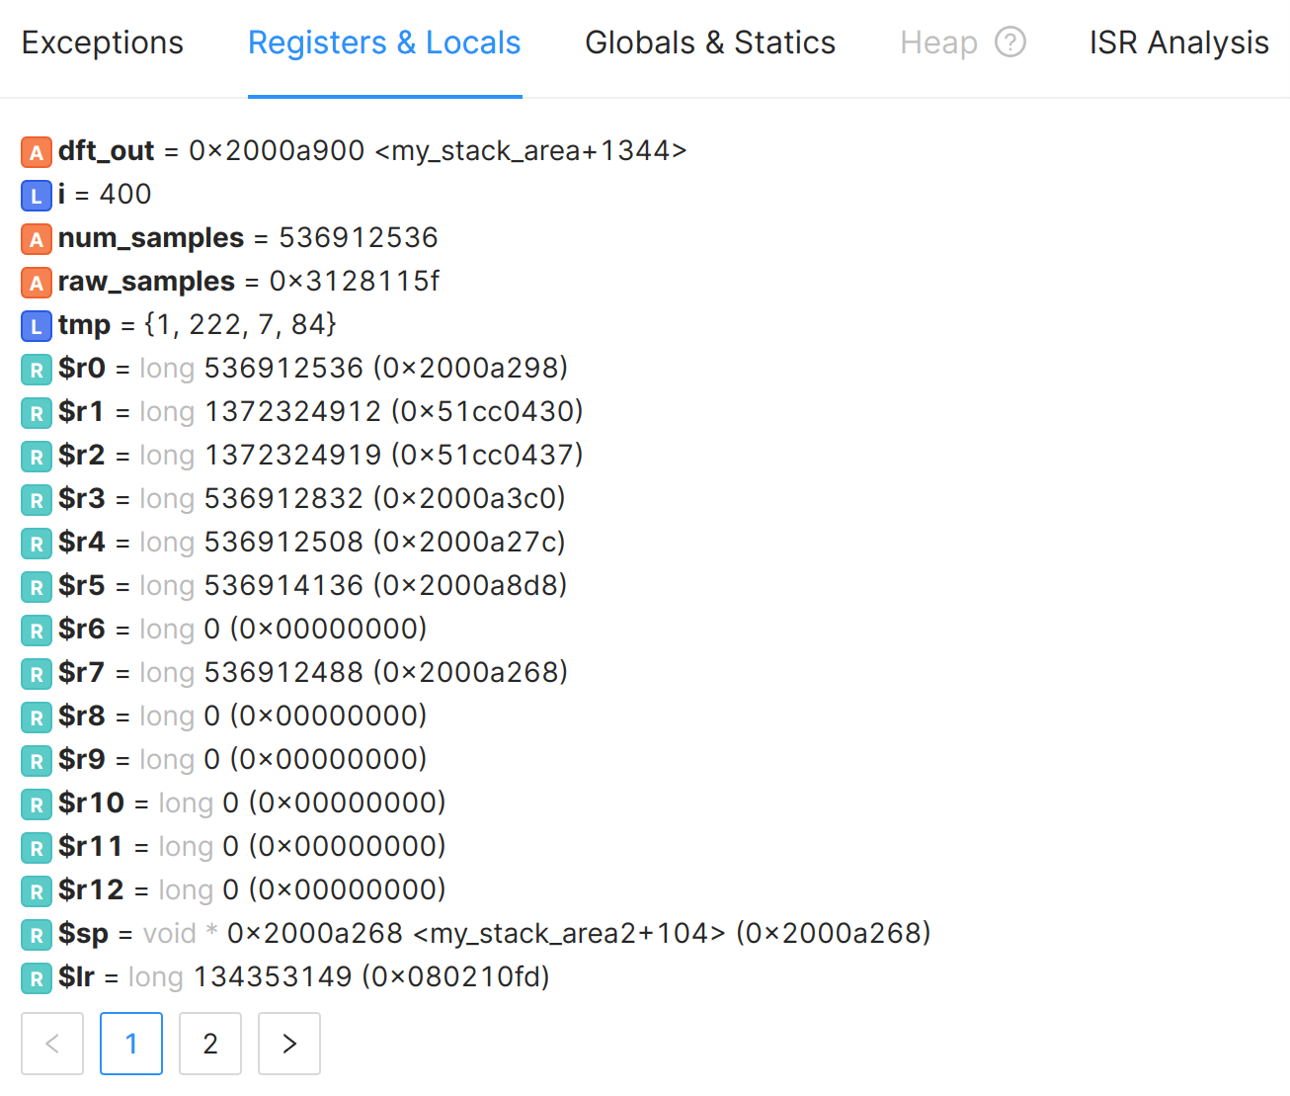Open the Heap help tooltip icon

(x=1012, y=42)
